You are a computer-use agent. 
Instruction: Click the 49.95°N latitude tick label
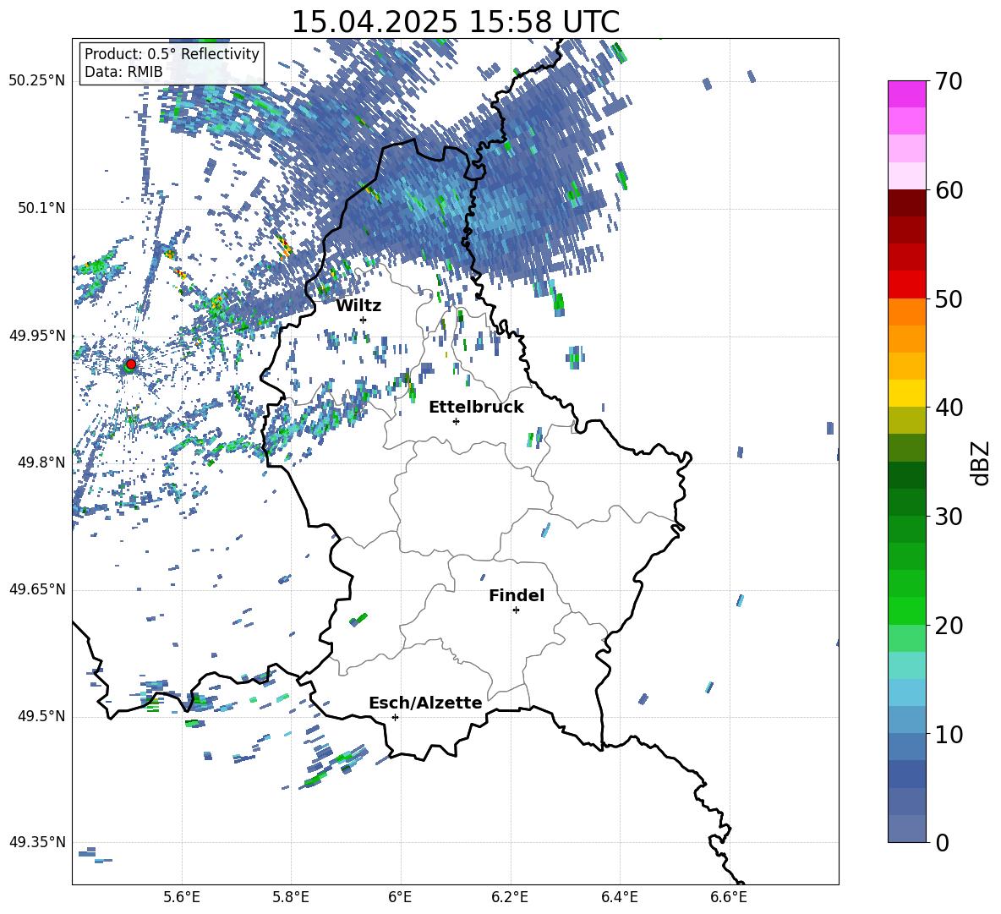point(37,336)
